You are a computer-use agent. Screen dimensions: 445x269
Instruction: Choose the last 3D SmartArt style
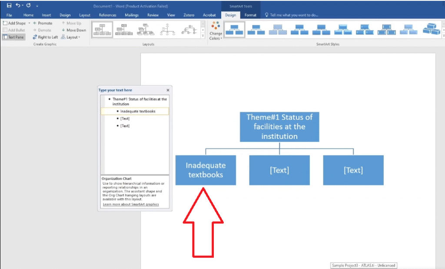pyautogui.click(x=432, y=30)
